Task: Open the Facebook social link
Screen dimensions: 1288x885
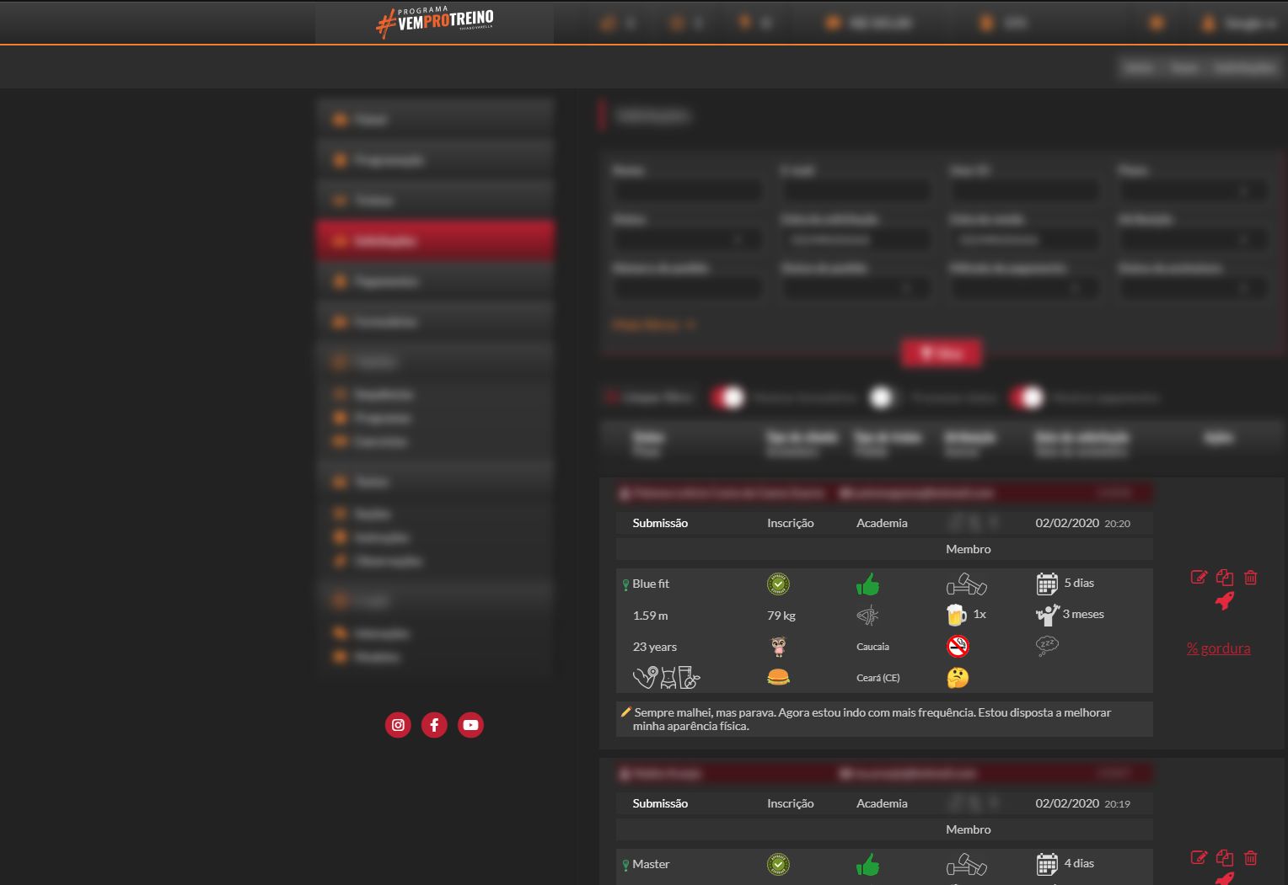Action: point(434,725)
